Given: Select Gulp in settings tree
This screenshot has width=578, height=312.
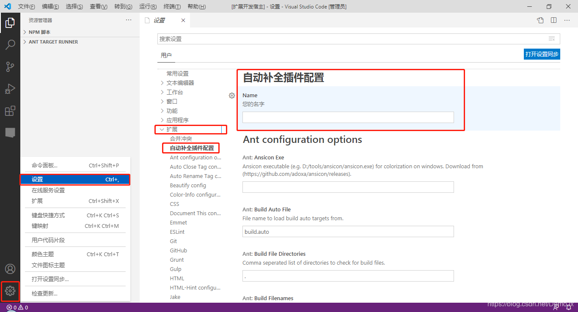Looking at the screenshot, I should [176, 269].
